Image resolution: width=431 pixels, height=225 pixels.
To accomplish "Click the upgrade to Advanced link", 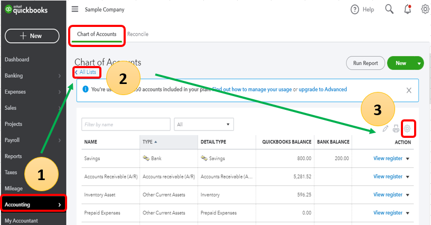I will click(323, 90).
